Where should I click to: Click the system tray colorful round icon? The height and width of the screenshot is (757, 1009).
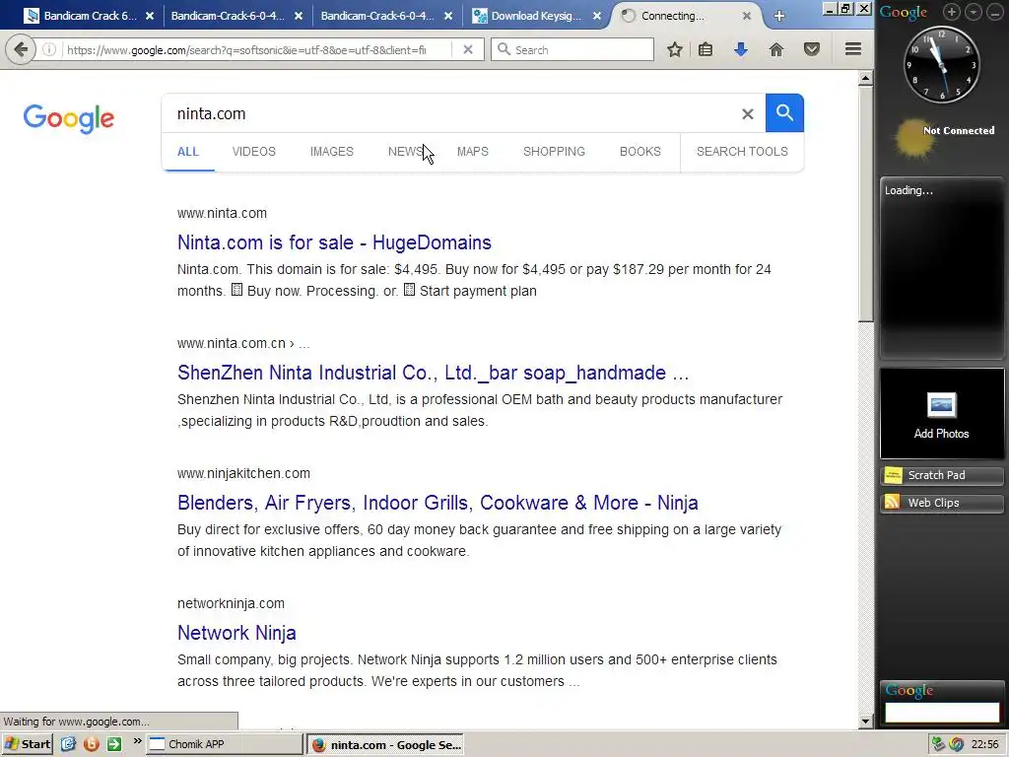[956, 744]
